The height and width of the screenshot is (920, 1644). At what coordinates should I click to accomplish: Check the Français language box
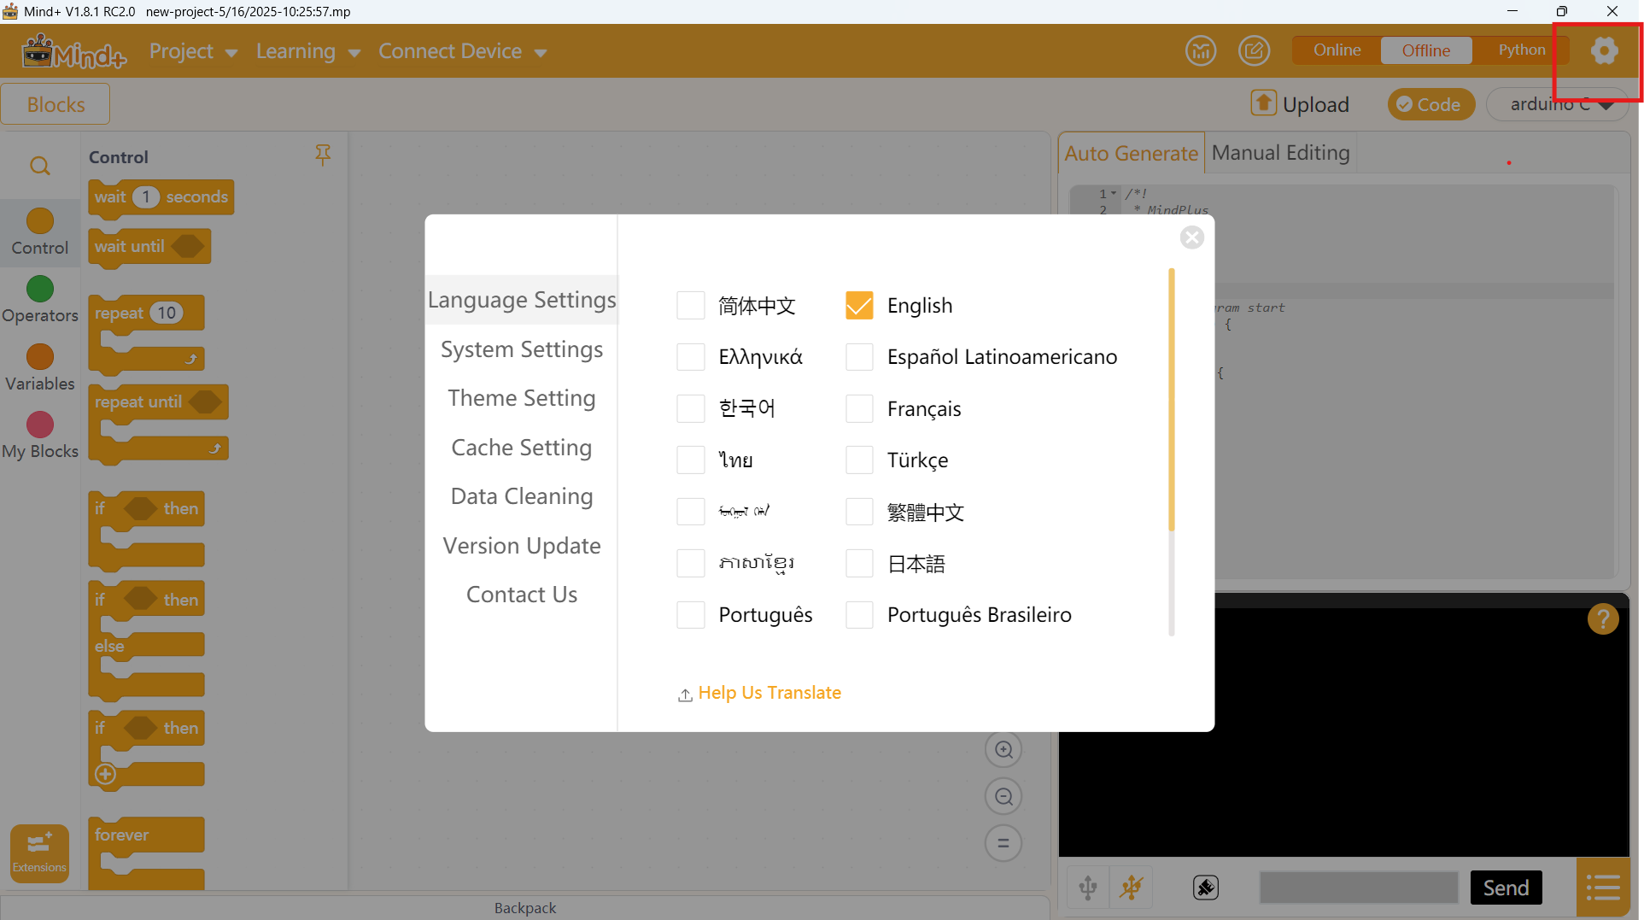pyautogui.click(x=859, y=408)
